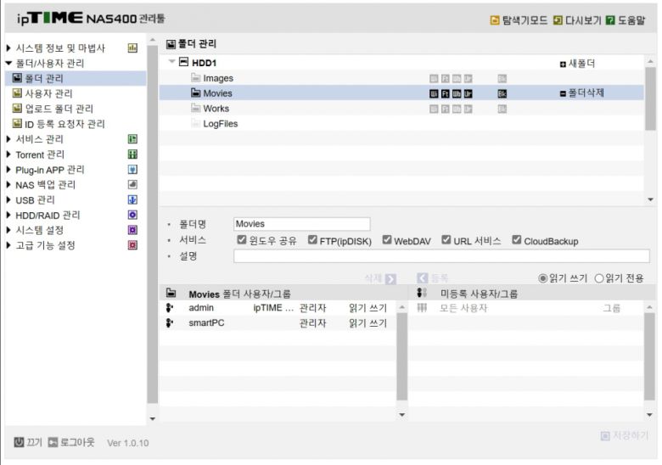Click the 삭제 remove user button

379,278
